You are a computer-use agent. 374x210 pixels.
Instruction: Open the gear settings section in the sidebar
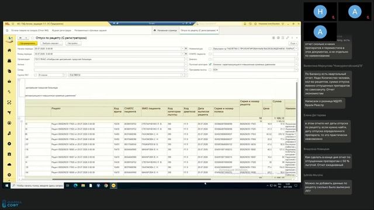click(9, 175)
